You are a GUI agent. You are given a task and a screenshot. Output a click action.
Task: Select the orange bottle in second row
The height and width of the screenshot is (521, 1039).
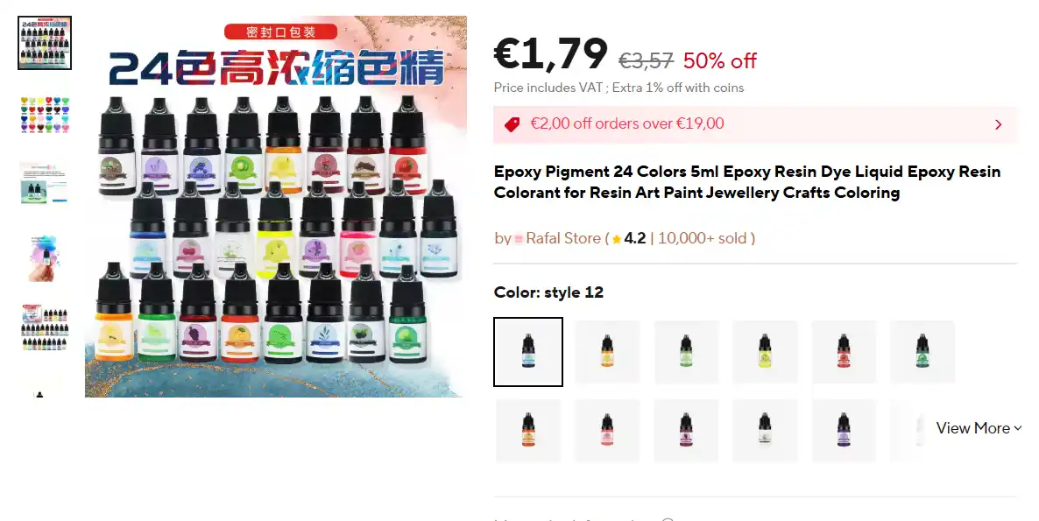[x=528, y=430]
